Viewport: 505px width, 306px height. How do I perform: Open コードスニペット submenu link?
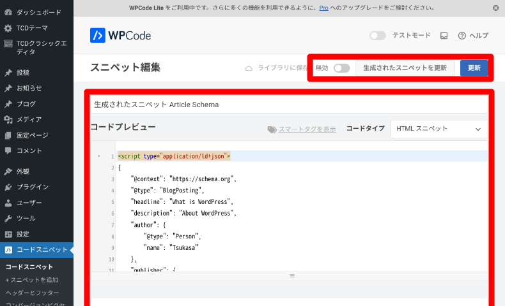pos(29,267)
